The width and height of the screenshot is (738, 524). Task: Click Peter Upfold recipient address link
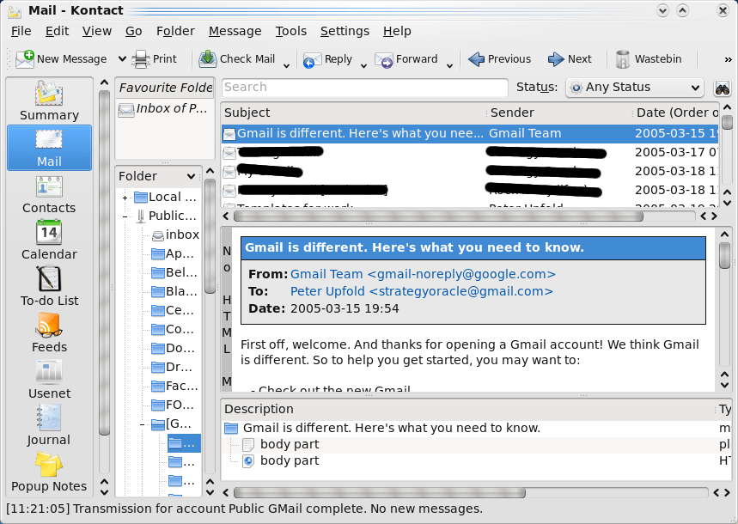(421, 291)
